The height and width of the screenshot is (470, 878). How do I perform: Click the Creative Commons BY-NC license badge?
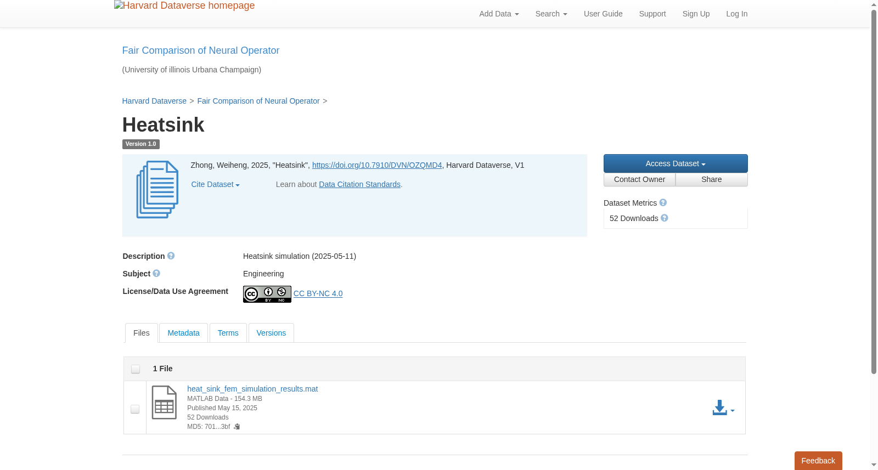pyautogui.click(x=267, y=294)
